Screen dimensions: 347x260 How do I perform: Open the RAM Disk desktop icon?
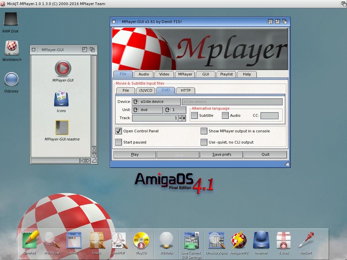tap(11, 20)
